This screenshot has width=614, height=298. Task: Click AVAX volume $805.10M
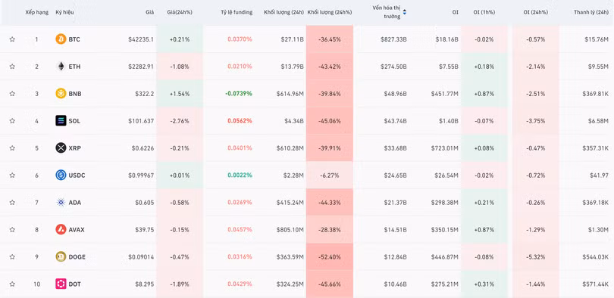click(290, 230)
